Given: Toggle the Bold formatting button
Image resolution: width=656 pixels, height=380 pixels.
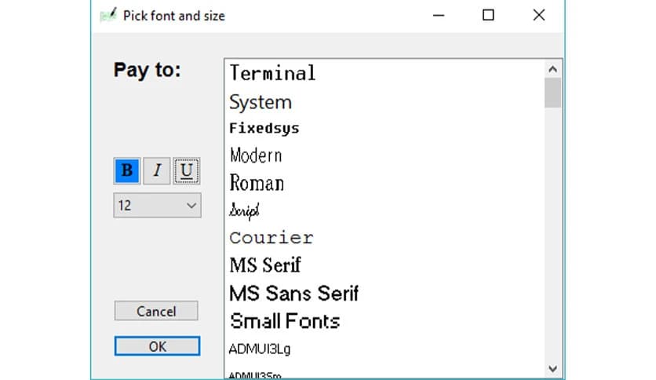Looking at the screenshot, I should (127, 170).
